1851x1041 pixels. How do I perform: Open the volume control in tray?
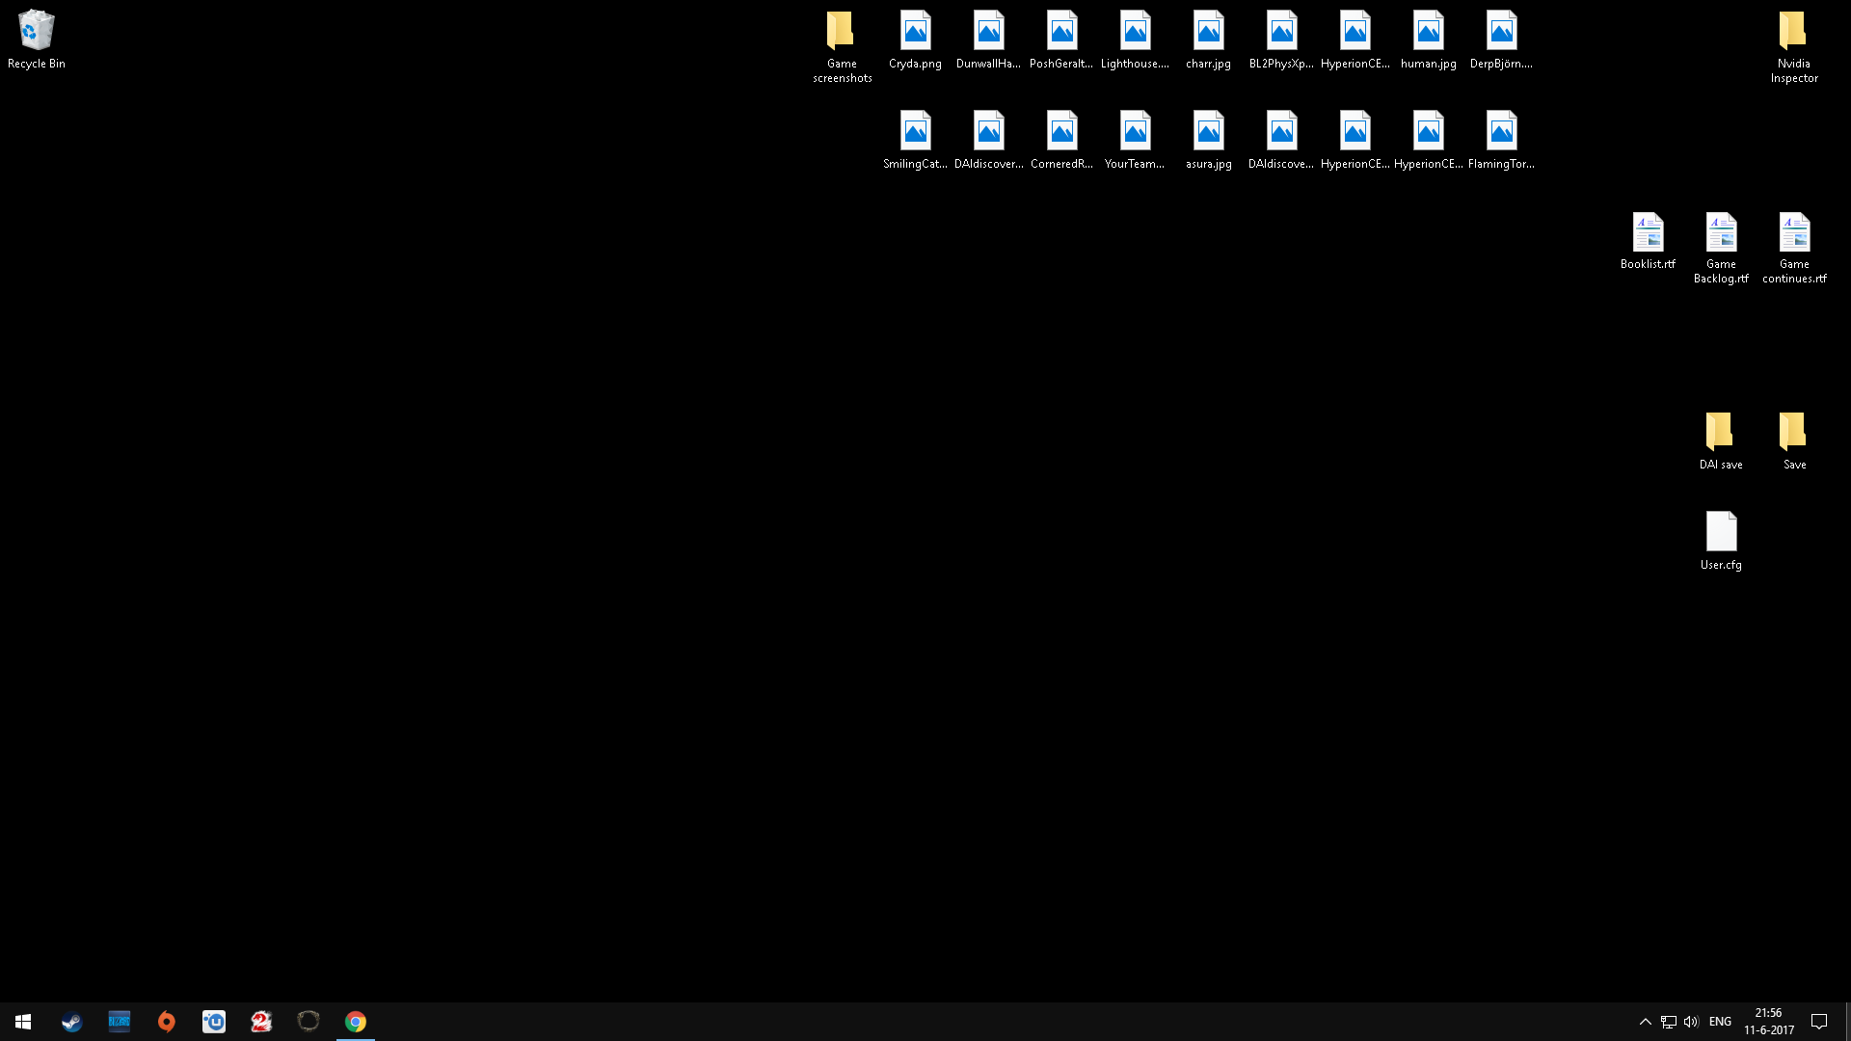click(x=1691, y=1022)
